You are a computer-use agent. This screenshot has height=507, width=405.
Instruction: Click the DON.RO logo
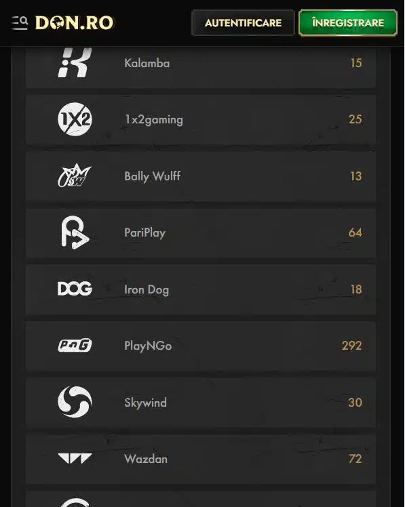coord(75,23)
